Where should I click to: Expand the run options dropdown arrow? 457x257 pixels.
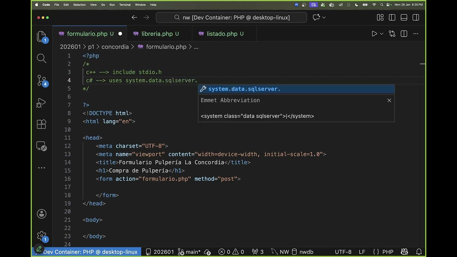381,34
